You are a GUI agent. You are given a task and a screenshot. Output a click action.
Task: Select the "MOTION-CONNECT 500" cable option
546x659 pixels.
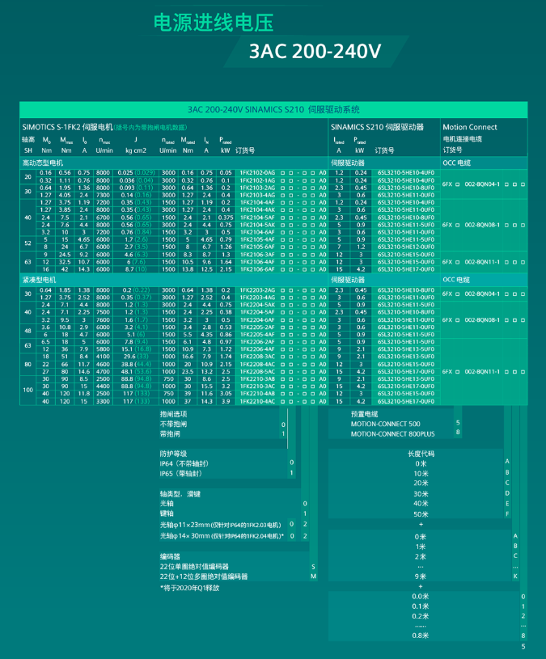click(x=386, y=424)
